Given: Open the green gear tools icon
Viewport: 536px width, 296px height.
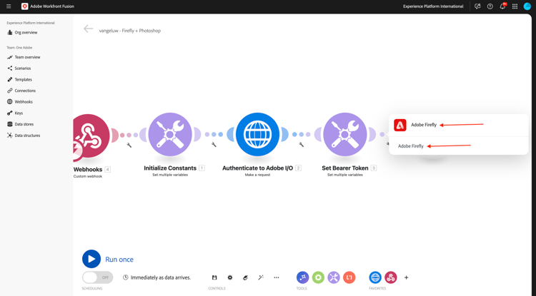Looking at the screenshot, I should [x=318, y=277].
